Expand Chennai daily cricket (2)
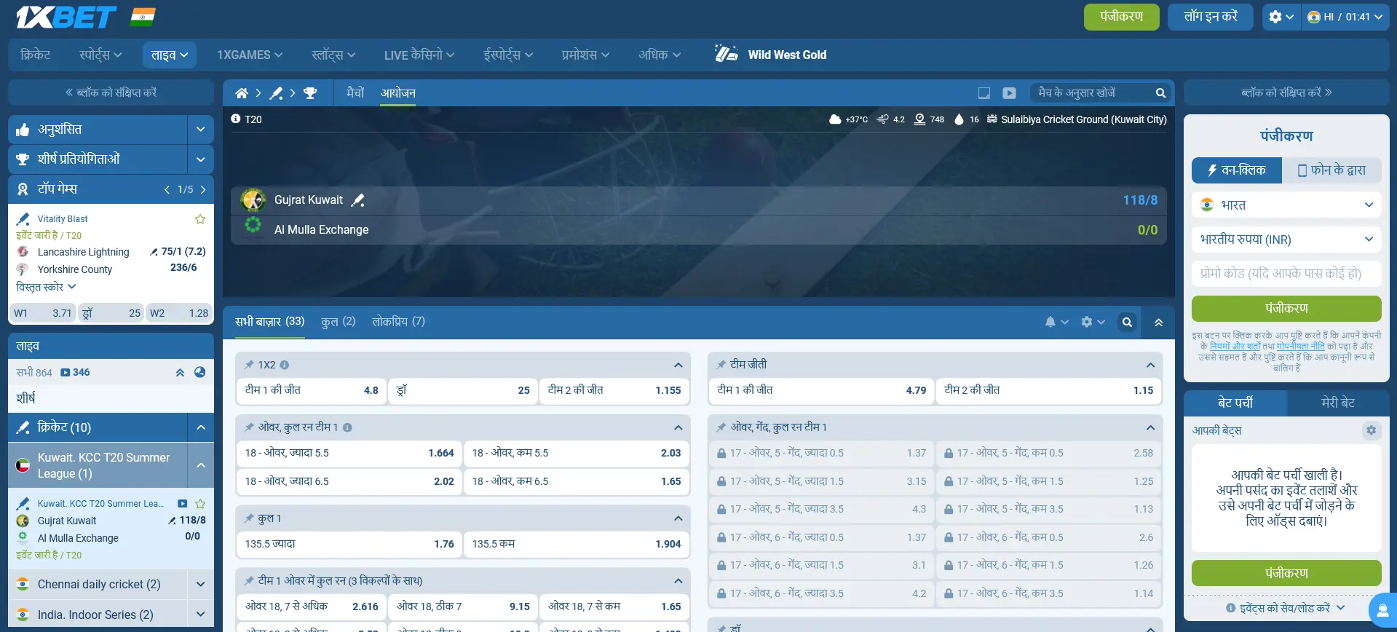Image resolution: width=1397 pixels, height=632 pixels. 200,584
